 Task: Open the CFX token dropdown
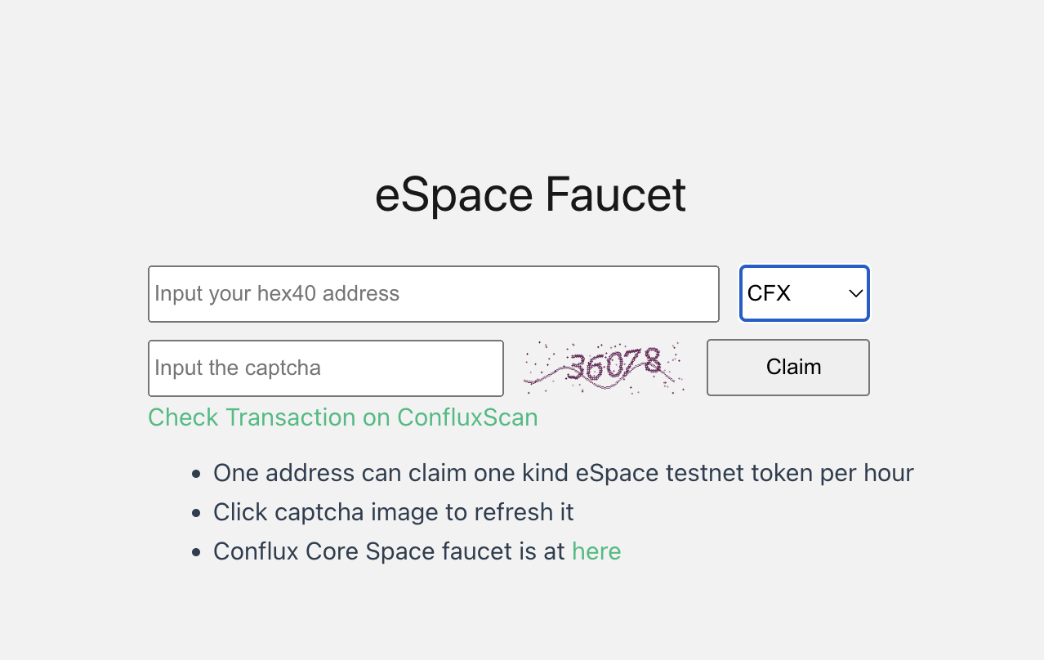coord(804,294)
